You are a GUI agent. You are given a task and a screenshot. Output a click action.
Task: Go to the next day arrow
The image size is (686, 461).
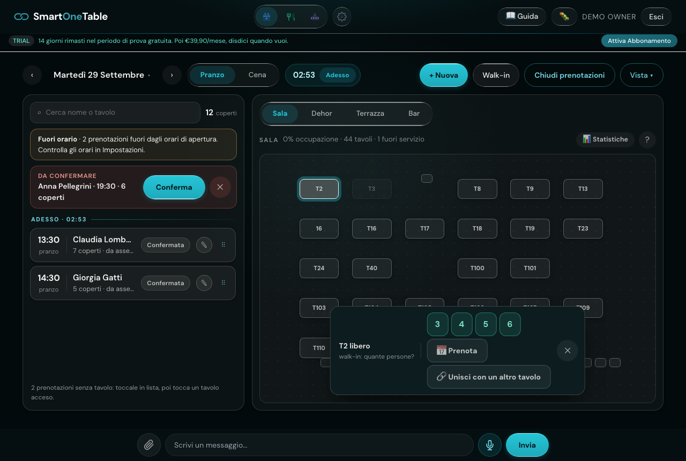point(172,75)
